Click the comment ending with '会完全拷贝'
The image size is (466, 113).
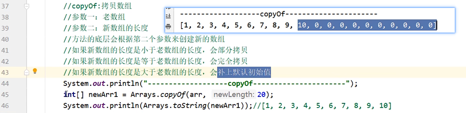(x=155, y=61)
